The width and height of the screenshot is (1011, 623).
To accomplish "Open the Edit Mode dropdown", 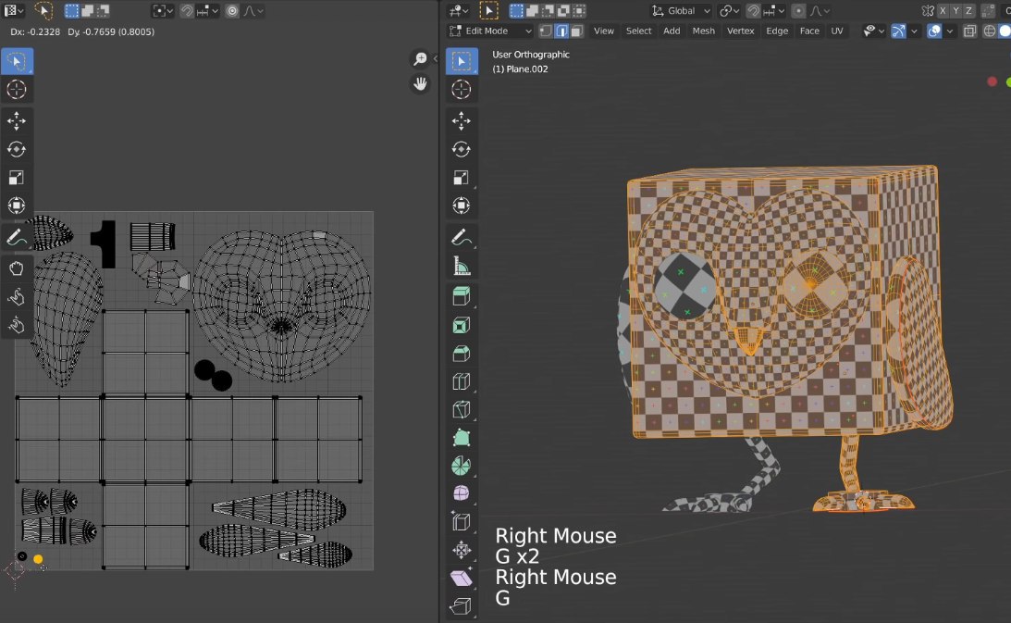I will pyautogui.click(x=490, y=31).
